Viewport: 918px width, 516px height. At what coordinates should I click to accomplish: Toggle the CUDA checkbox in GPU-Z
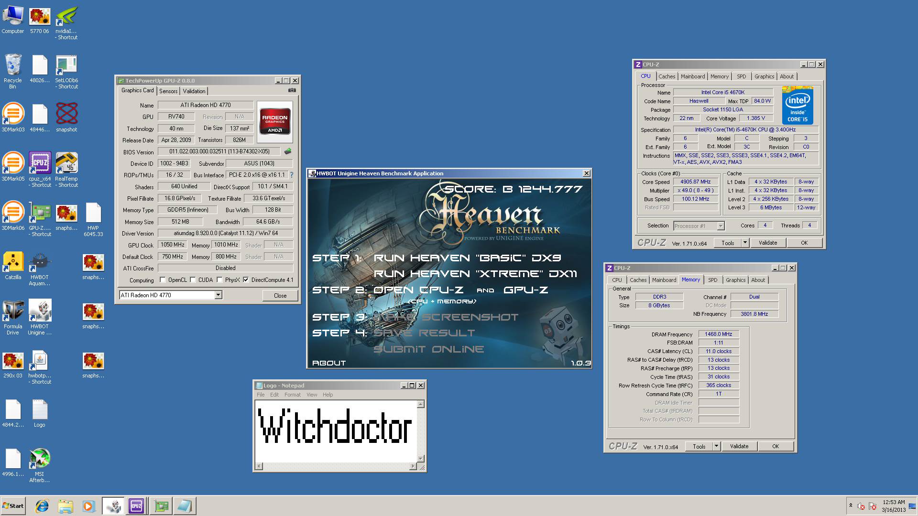[193, 280]
